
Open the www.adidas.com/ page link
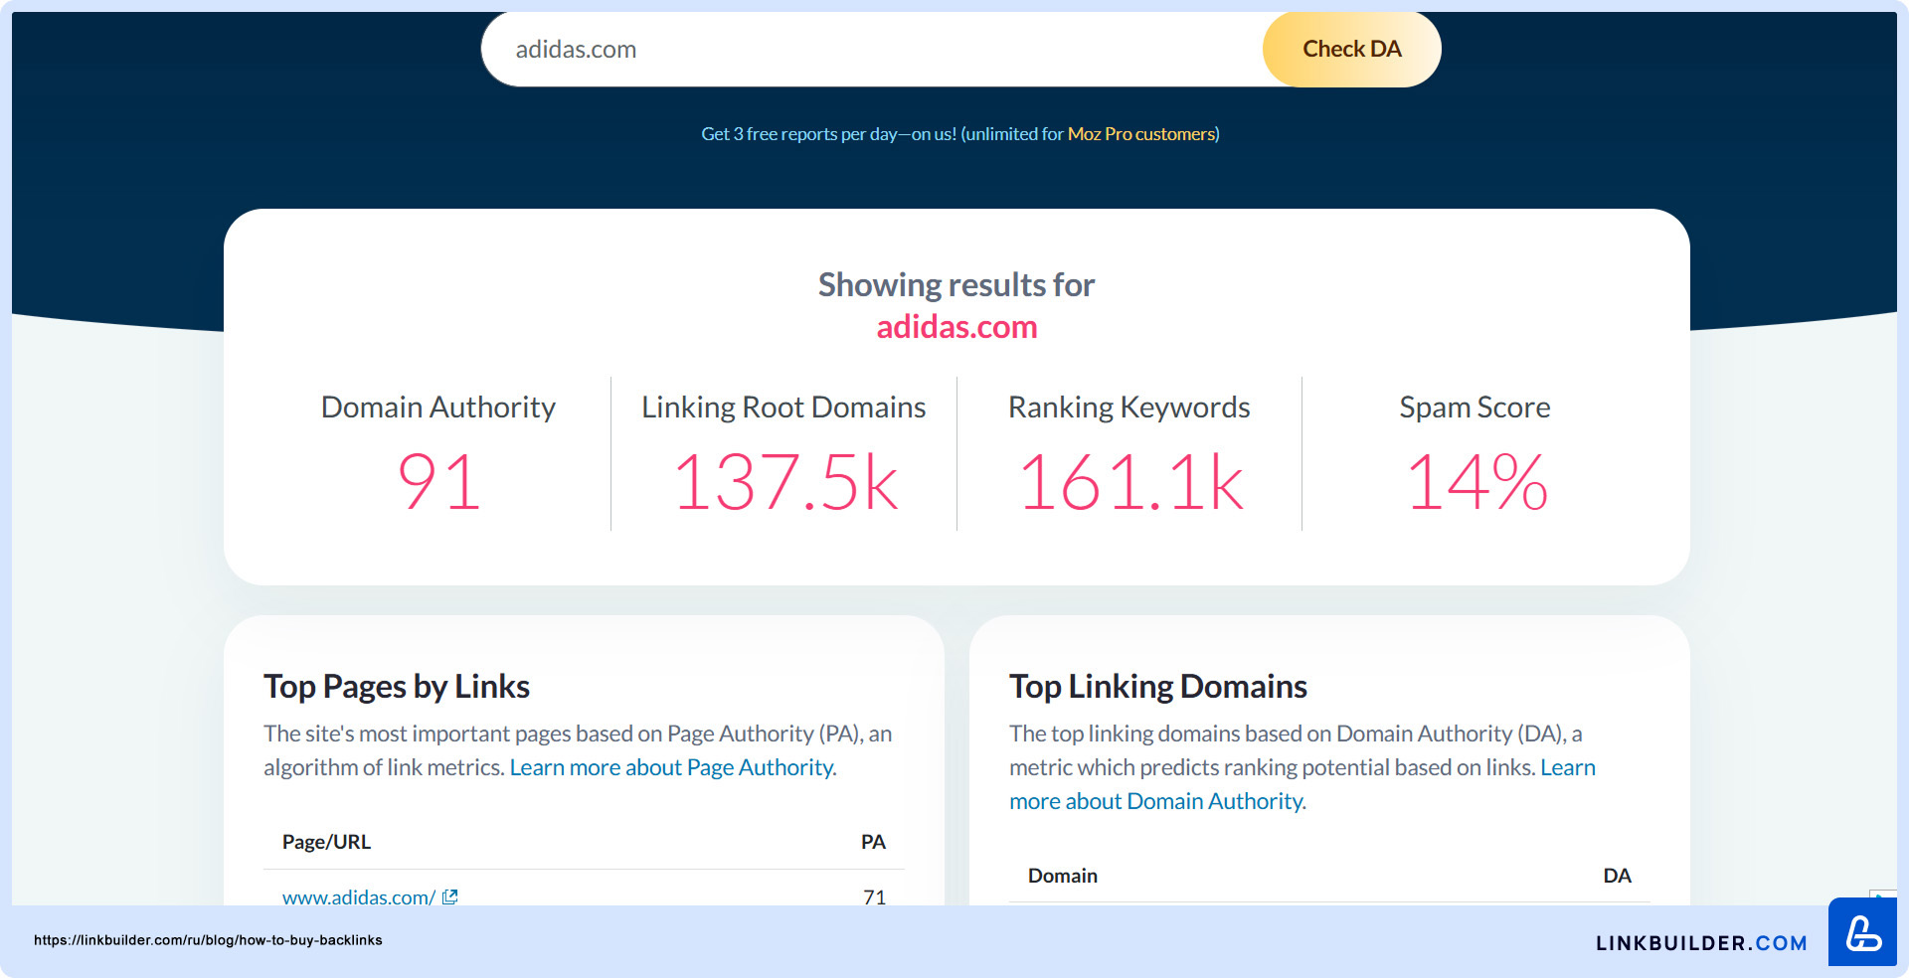tap(359, 896)
